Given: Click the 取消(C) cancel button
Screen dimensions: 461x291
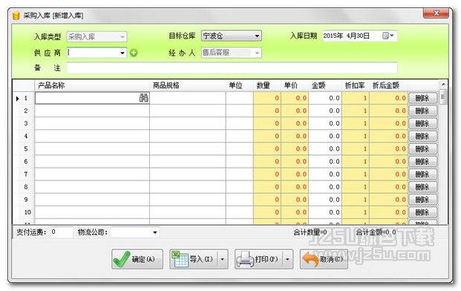Looking at the screenshot, I should 324,259.
